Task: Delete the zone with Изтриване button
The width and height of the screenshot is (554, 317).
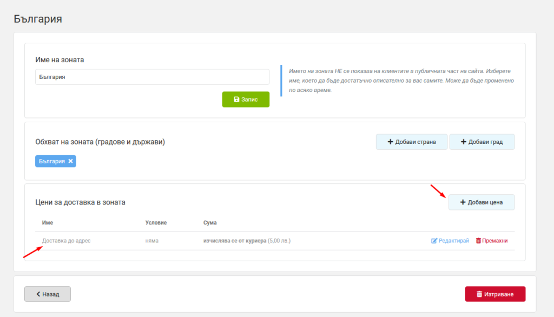Action: (495, 294)
